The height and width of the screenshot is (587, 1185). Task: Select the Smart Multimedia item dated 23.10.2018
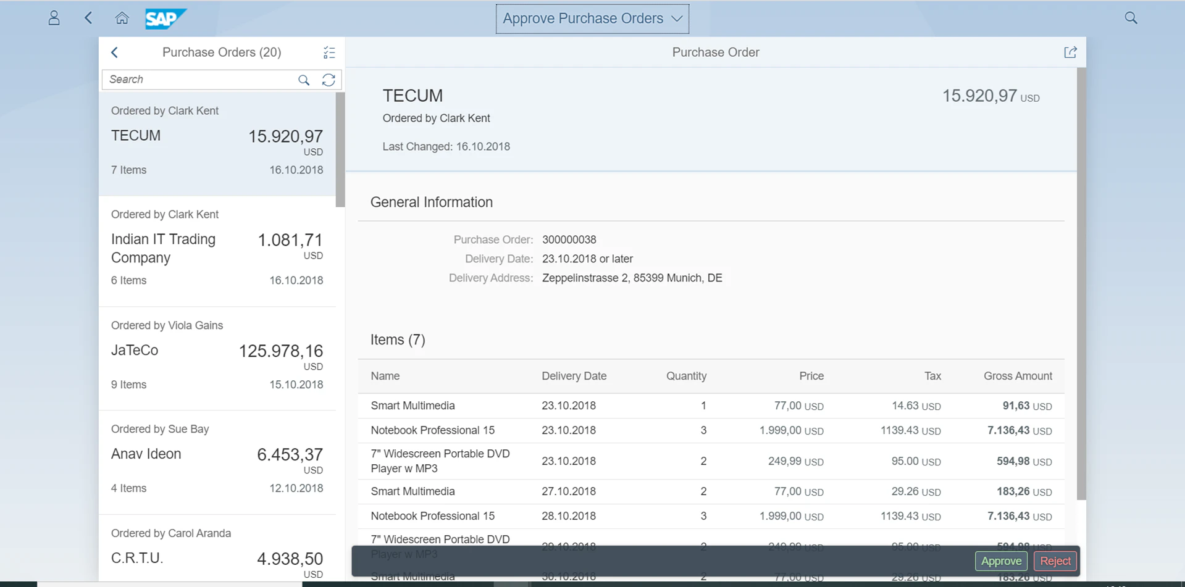[711, 406]
